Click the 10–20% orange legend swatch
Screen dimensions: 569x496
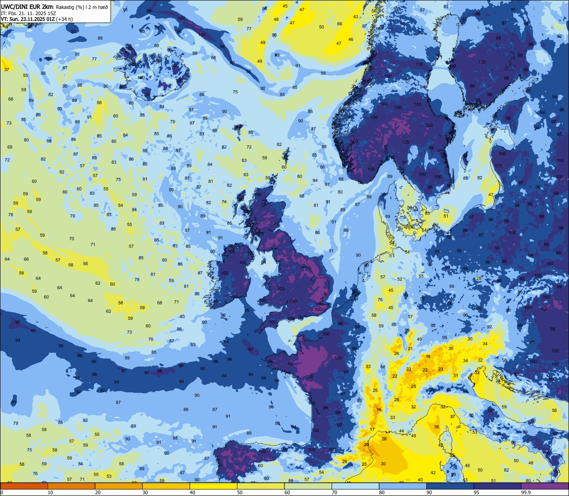[71, 486]
